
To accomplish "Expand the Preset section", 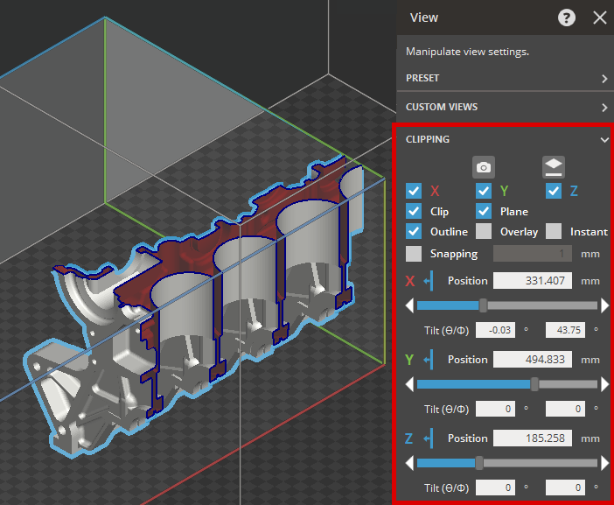I will 604,78.
